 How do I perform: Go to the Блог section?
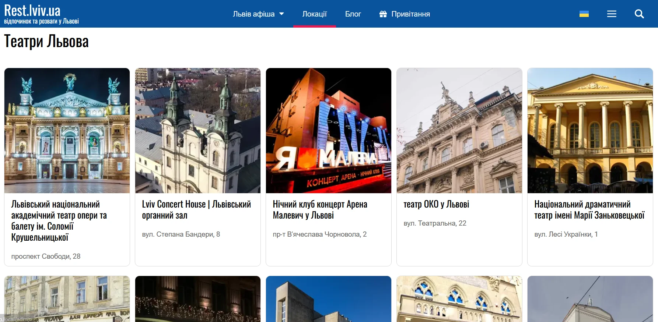tap(353, 14)
